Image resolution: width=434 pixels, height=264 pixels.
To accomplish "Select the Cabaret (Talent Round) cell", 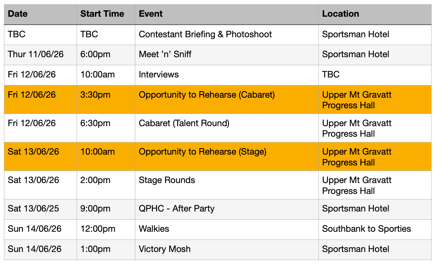I will pos(227,128).
